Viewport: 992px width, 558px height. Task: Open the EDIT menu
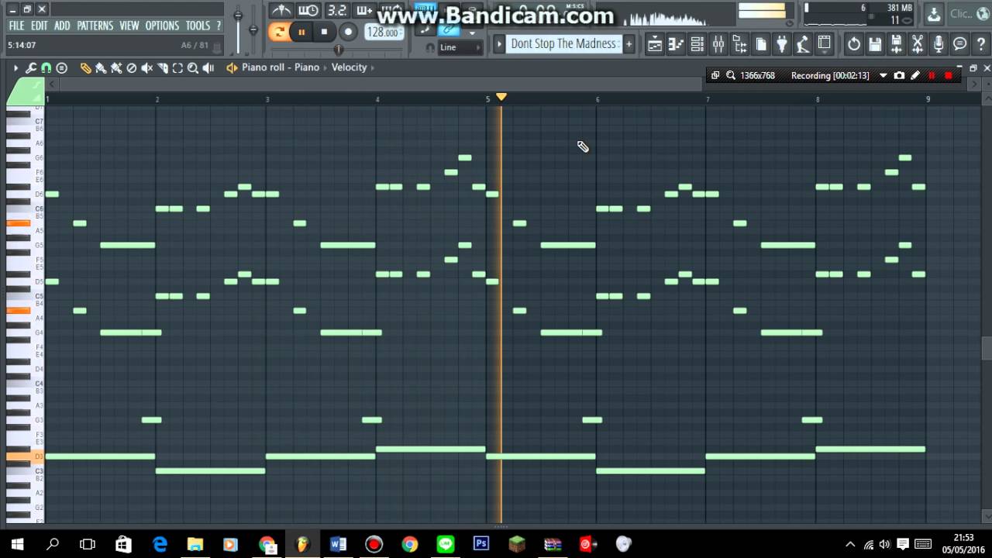tap(40, 26)
